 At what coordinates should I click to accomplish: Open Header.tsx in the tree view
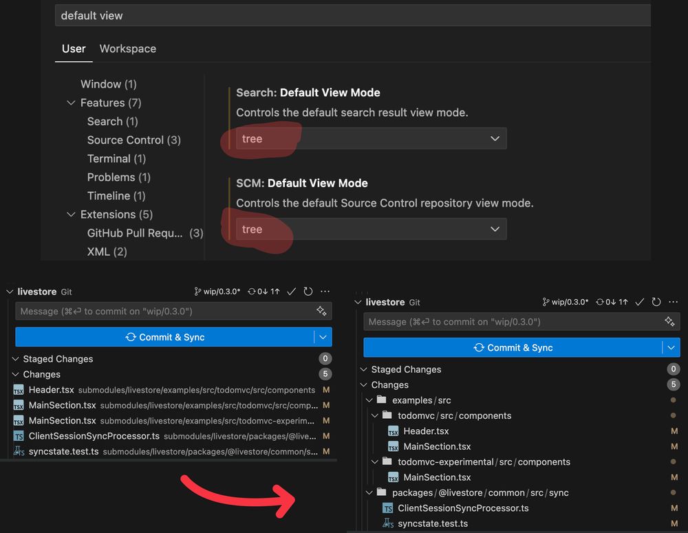(x=426, y=431)
